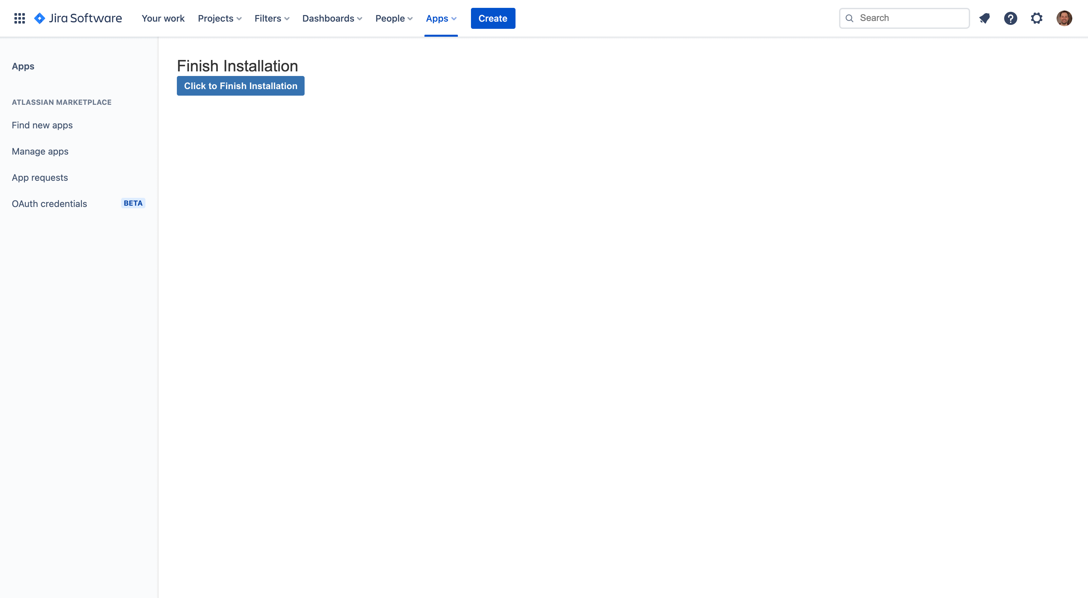The height and width of the screenshot is (598, 1088).
Task: Open the Help icon
Action: pos(1011,18)
